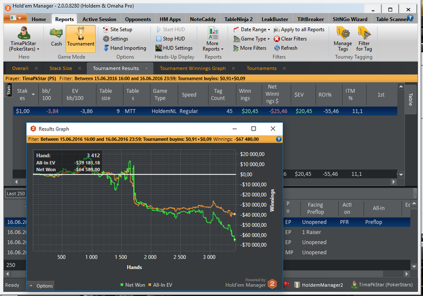The height and width of the screenshot is (296, 423).
Task: Open the TableNinja 2 tab
Action: tap(239, 19)
